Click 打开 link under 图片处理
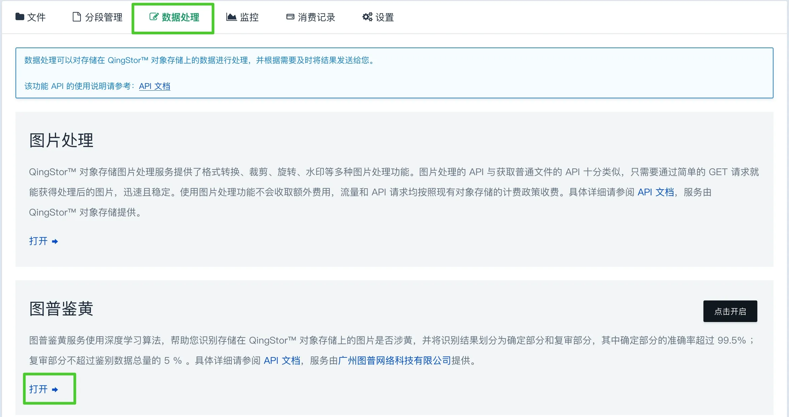The height and width of the screenshot is (417, 789). click(x=38, y=241)
